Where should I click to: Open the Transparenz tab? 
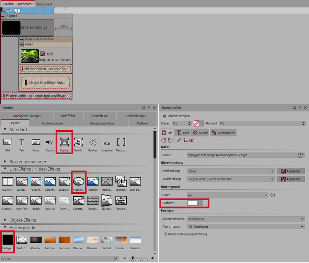[x=223, y=133]
